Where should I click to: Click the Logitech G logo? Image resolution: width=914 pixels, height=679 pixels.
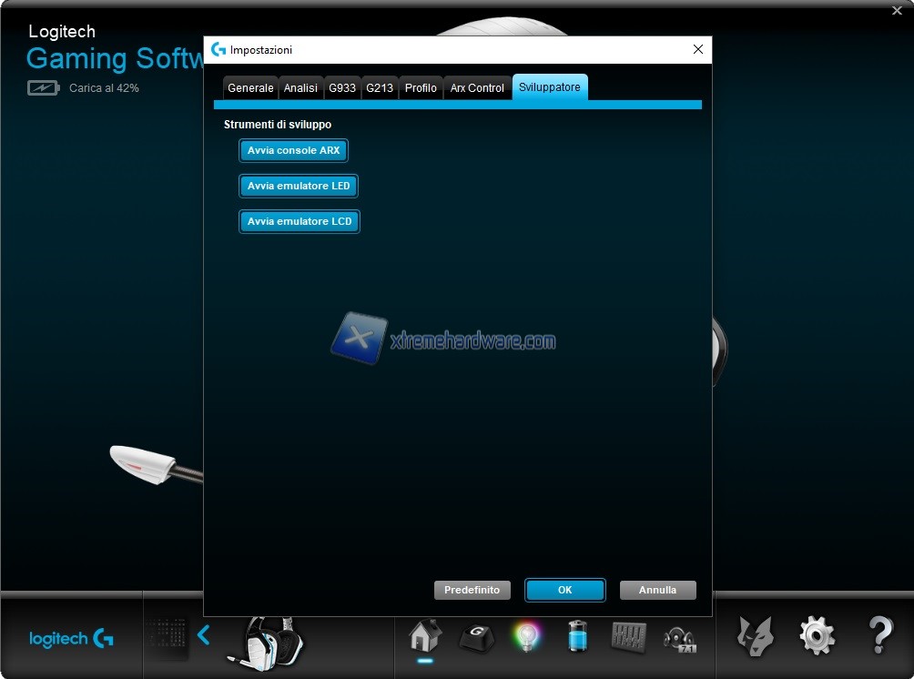click(71, 639)
